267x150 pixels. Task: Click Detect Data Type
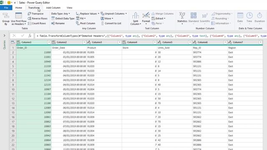pyautogui.click(x=63, y=18)
